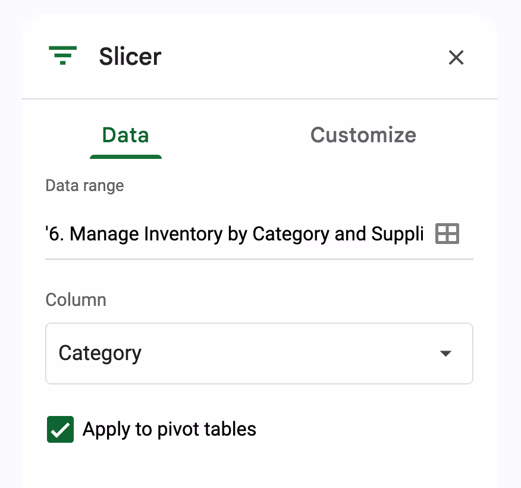
Task: Click the range picker icon next to data range
Action: pos(447,233)
